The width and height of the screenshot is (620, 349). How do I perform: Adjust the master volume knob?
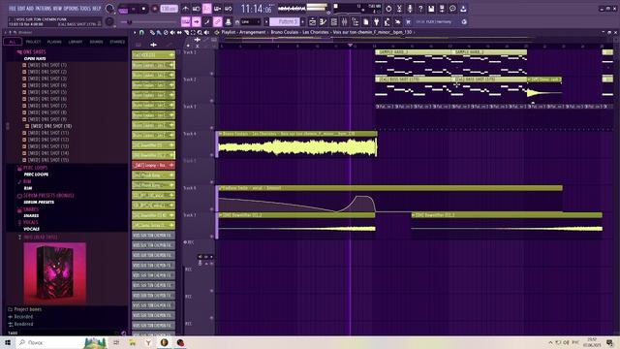(x=109, y=9)
